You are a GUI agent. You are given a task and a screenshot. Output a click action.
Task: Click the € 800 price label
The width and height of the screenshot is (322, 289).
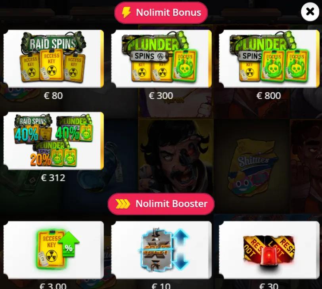point(268,96)
